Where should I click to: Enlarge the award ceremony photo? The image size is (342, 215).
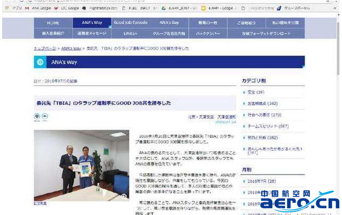[81, 166]
